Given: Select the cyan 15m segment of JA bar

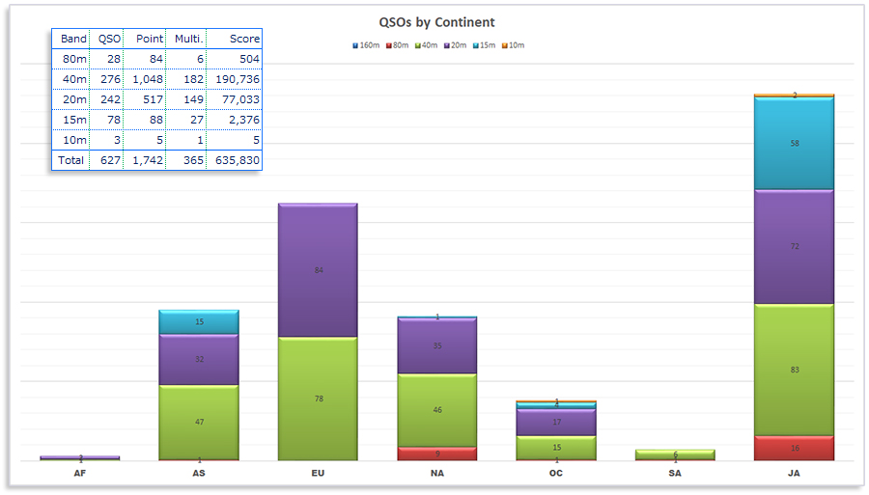Looking at the screenshot, I should pos(794,143).
